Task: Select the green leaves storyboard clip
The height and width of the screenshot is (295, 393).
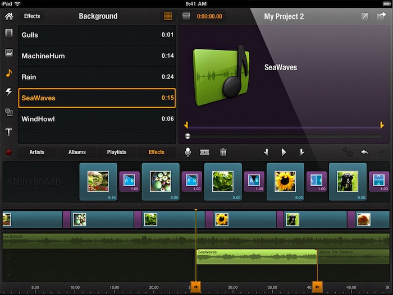Action: pos(223,182)
